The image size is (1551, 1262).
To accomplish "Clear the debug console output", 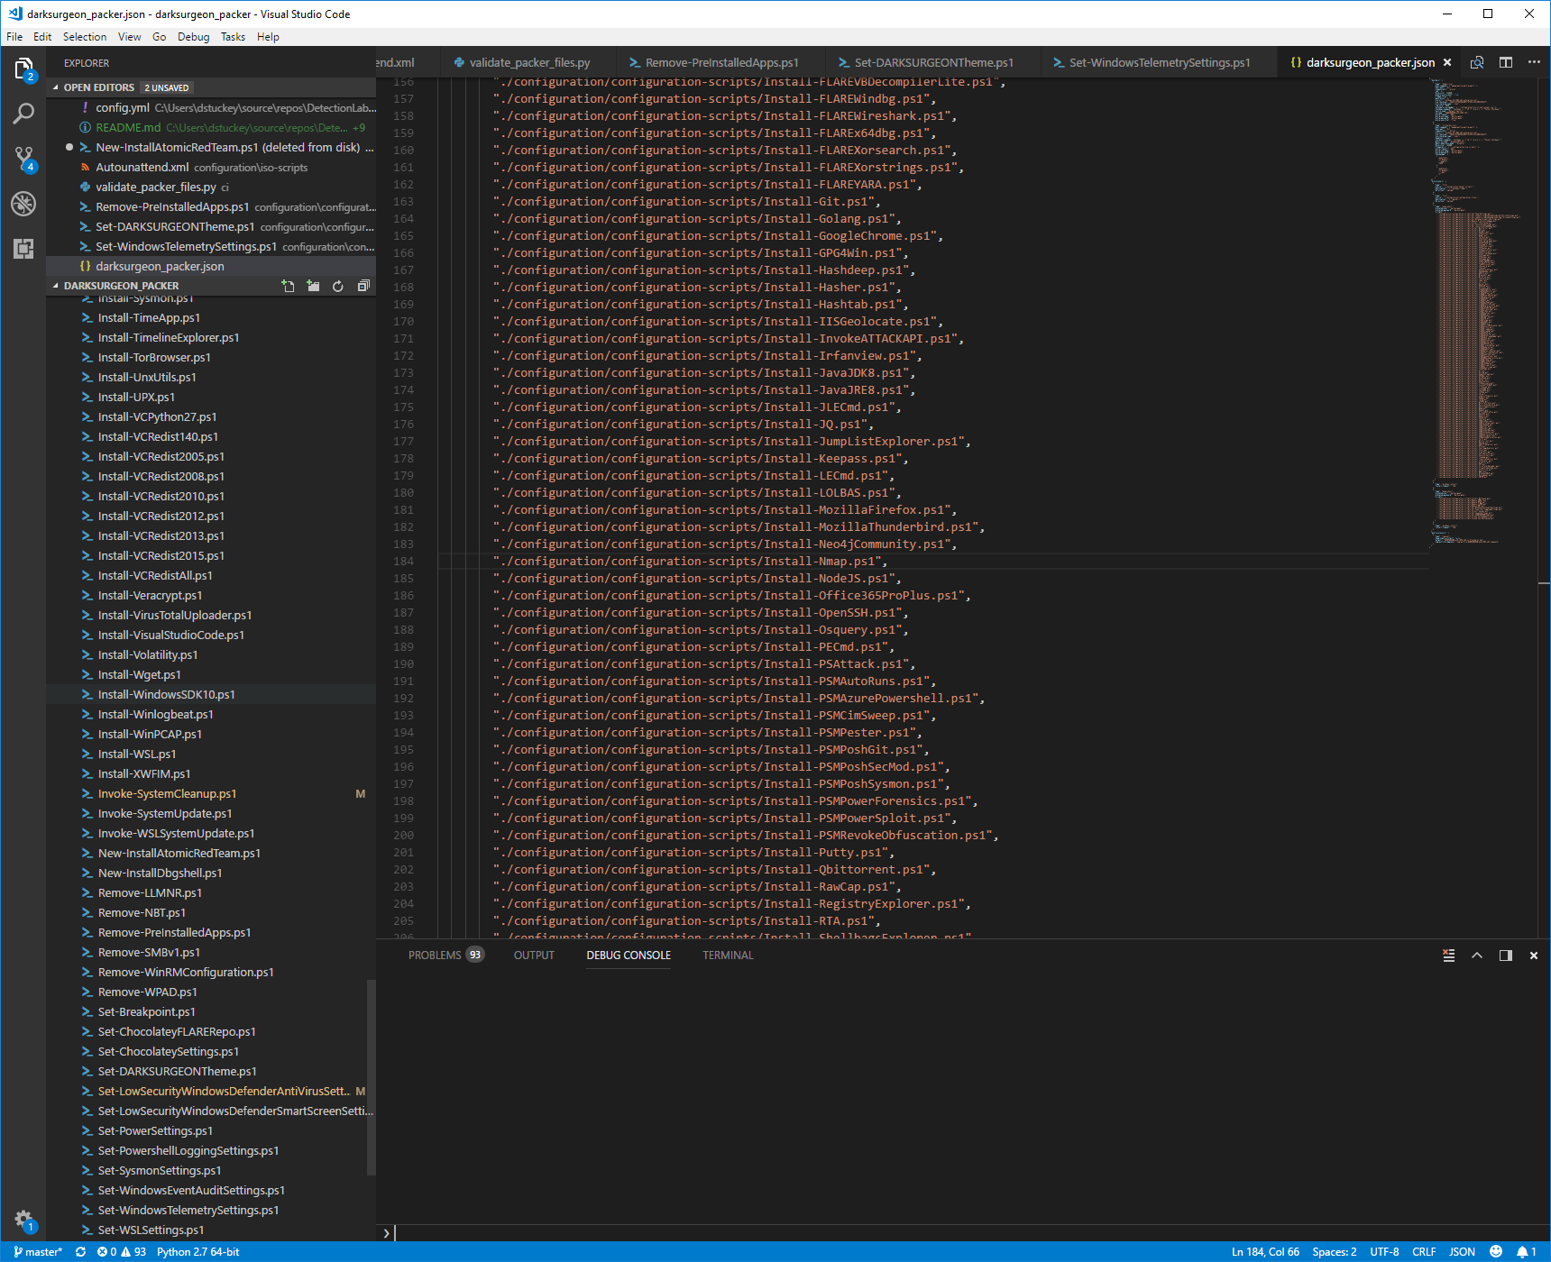I will (x=1448, y=956).
